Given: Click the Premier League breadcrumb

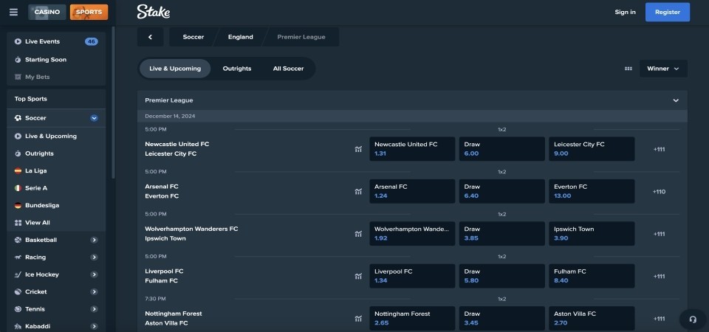Looking at the screenshot, I should [x=301, y=37].
